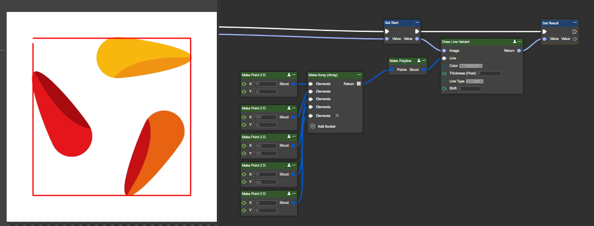Collapse the Make Array node using its dash button
This screenshot has width=594, height=226.
click(x=359, y=75)
